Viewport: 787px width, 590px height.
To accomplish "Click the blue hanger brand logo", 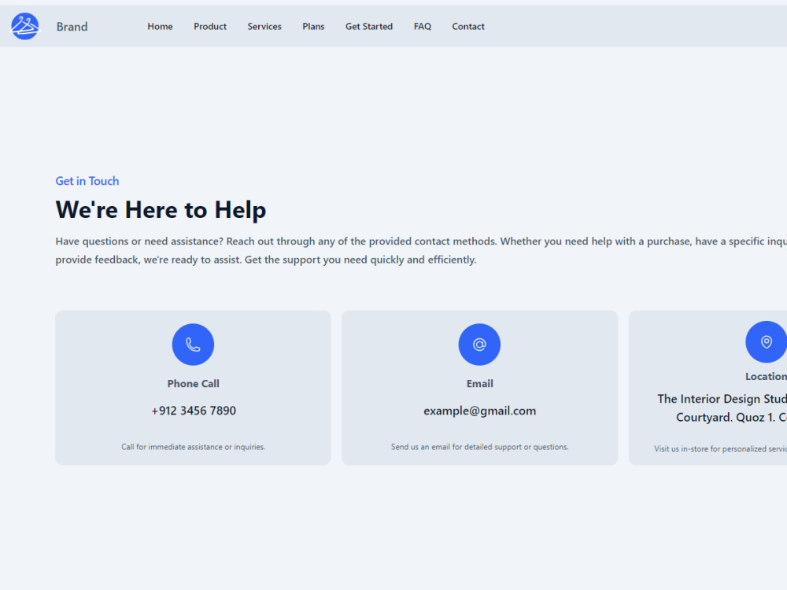I will 24,26.
